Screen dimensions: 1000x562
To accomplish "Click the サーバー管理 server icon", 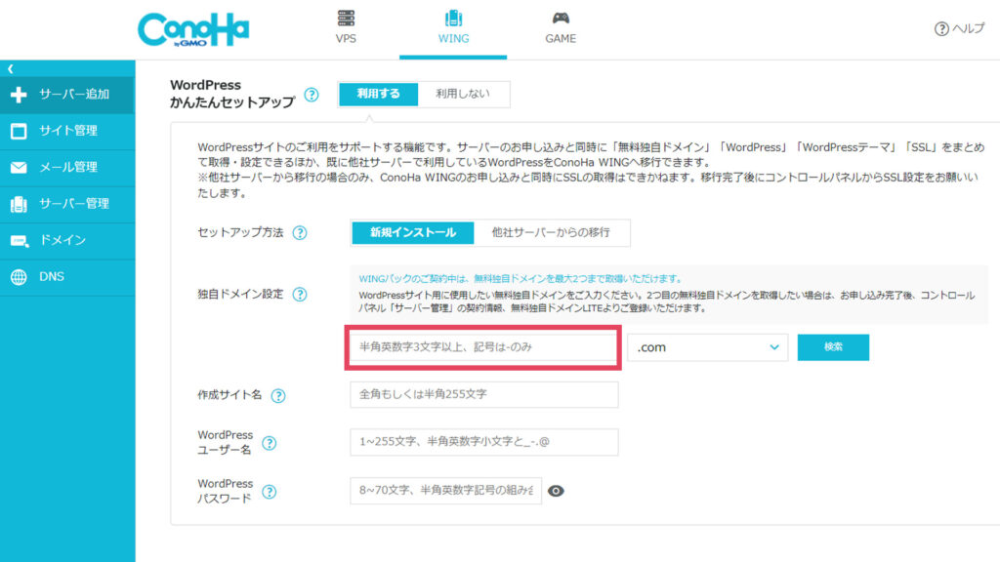I will click(x=19, y=204).
